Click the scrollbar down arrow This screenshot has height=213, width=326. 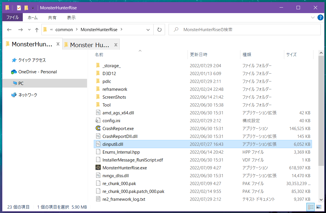point(321,200)
